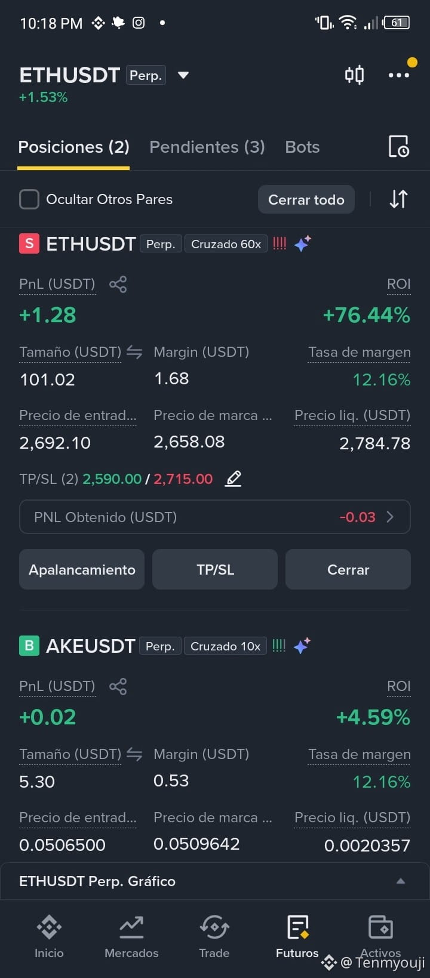
Task: Tap the AI sparkle icon beside Cruzado 60x
Action: click(302, 243)
